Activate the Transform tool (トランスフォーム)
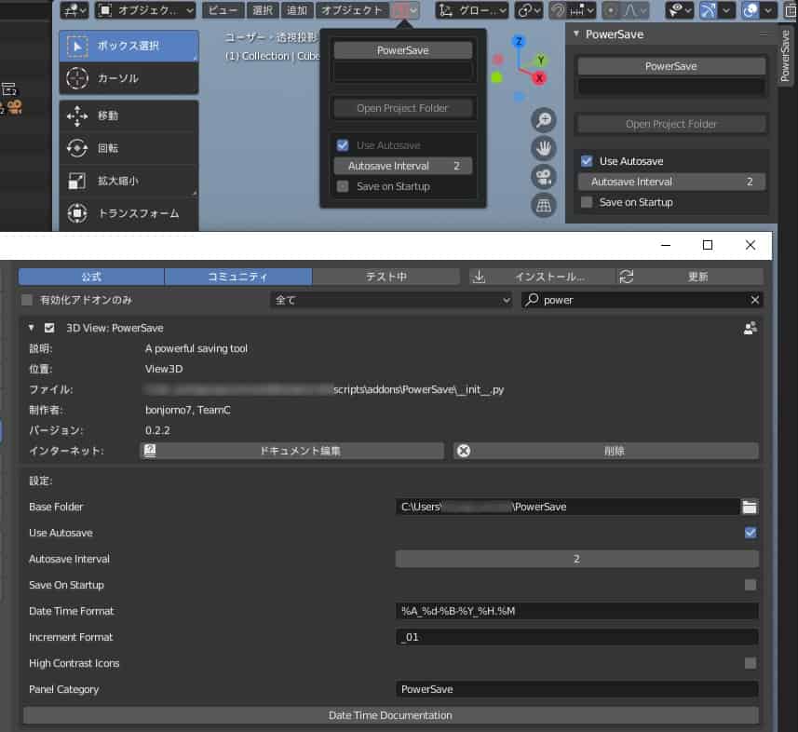The width and height of the screenshot is (798, 732). click(128, 213)
